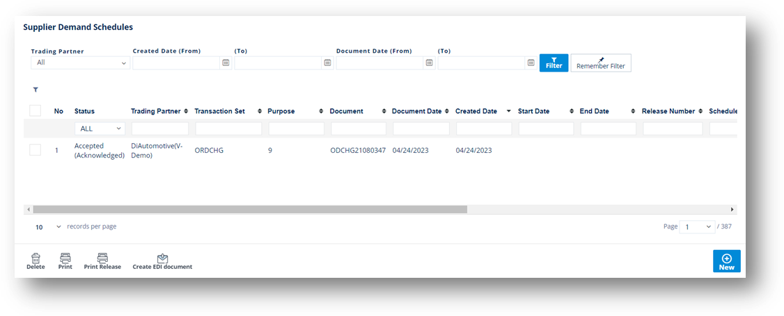Click the Delete trash icon
This screenshot has height=316, width=784.
(36, 258)
